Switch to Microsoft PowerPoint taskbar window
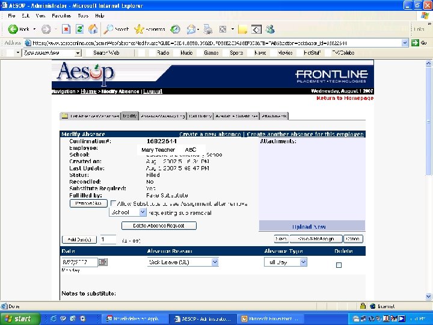 pyautogui.click(x=271, y=318)
